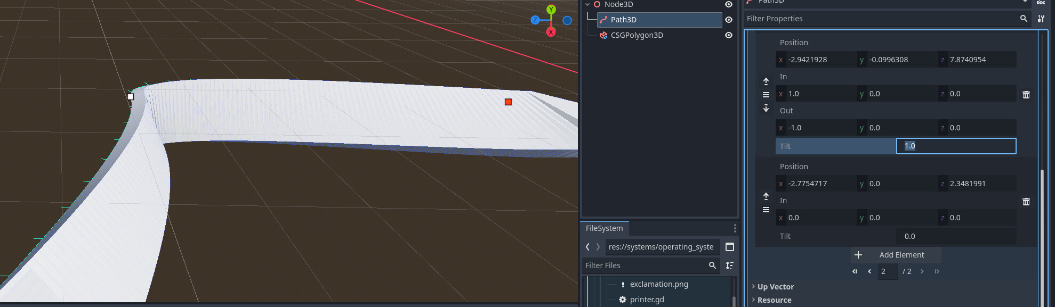
Task: Click the search icon in Filter Properties
Action: point(1024,19)
